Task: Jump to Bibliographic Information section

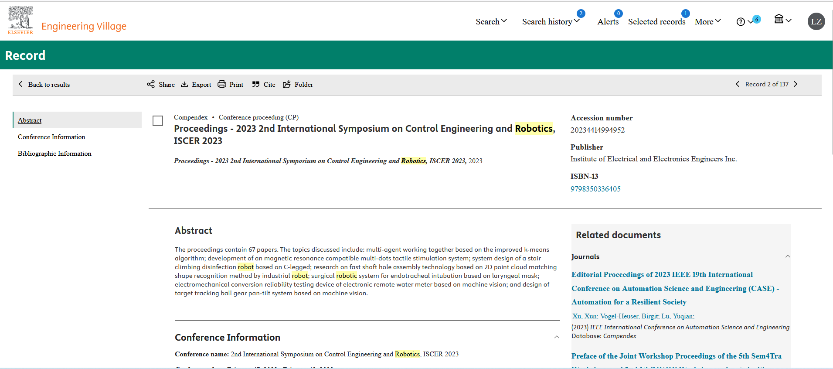Action: [x=54, y=154]
